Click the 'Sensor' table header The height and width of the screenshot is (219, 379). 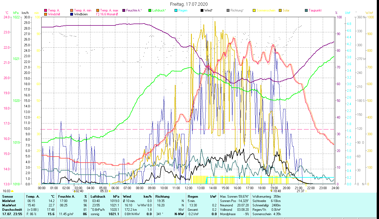coord(7,197)
